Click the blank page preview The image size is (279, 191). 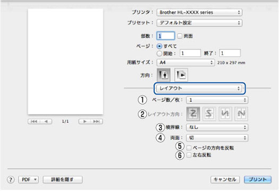(65, 62)
